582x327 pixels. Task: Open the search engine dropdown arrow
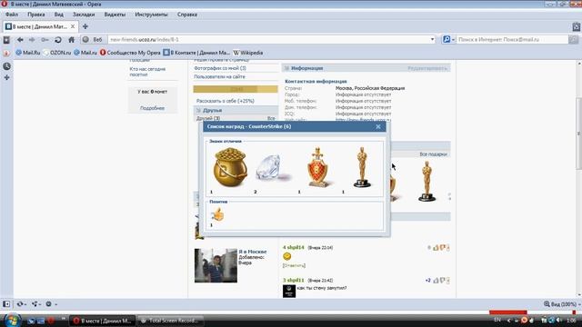[x=453, y=40]
